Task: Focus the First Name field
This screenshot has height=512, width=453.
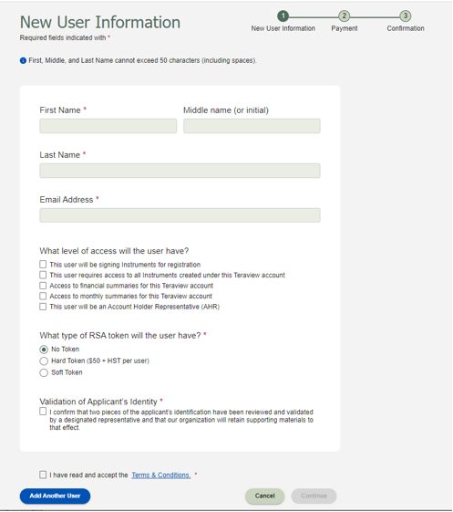Action: pyautogui.click(x=108, y=126)
